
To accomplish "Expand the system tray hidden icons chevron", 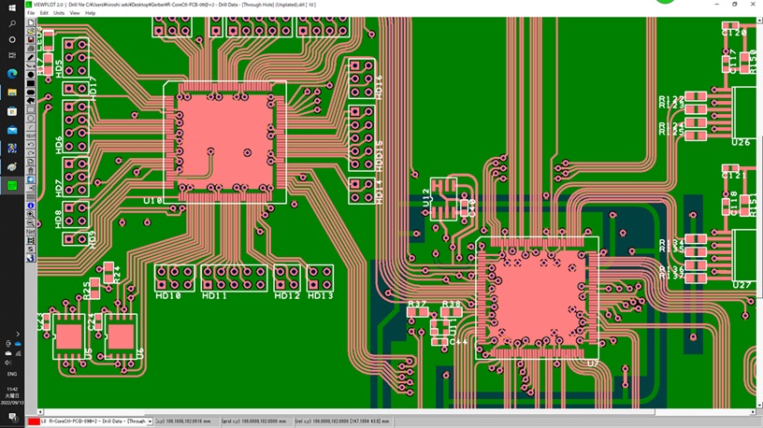I will (18, 334).
